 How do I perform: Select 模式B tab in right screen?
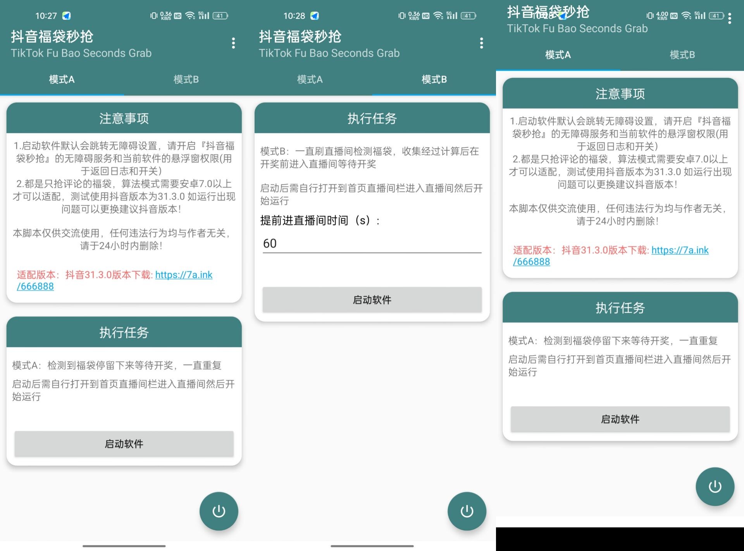pyautogui.click(x=682, y=55)
